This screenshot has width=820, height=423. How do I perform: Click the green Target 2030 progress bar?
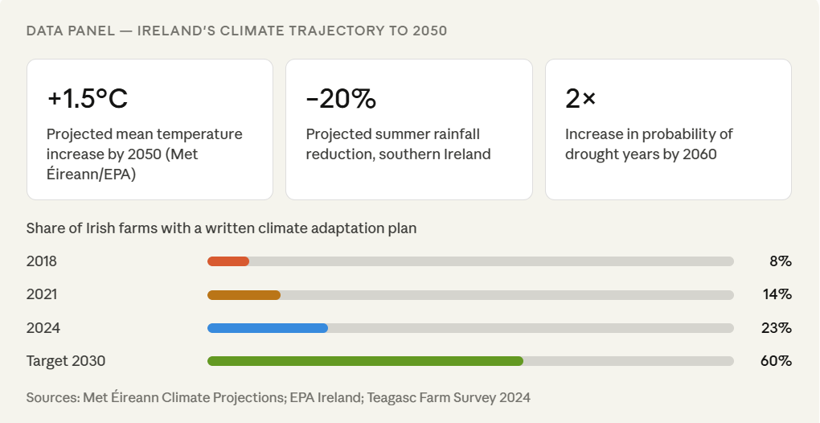(x=365, y=361)
